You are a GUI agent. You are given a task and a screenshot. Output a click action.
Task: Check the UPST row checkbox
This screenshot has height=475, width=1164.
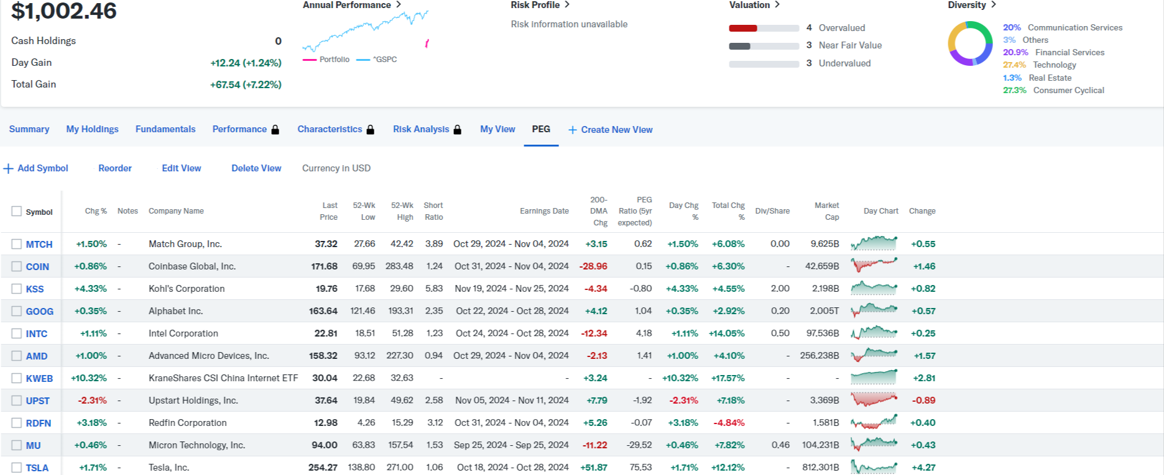(16, 400)
